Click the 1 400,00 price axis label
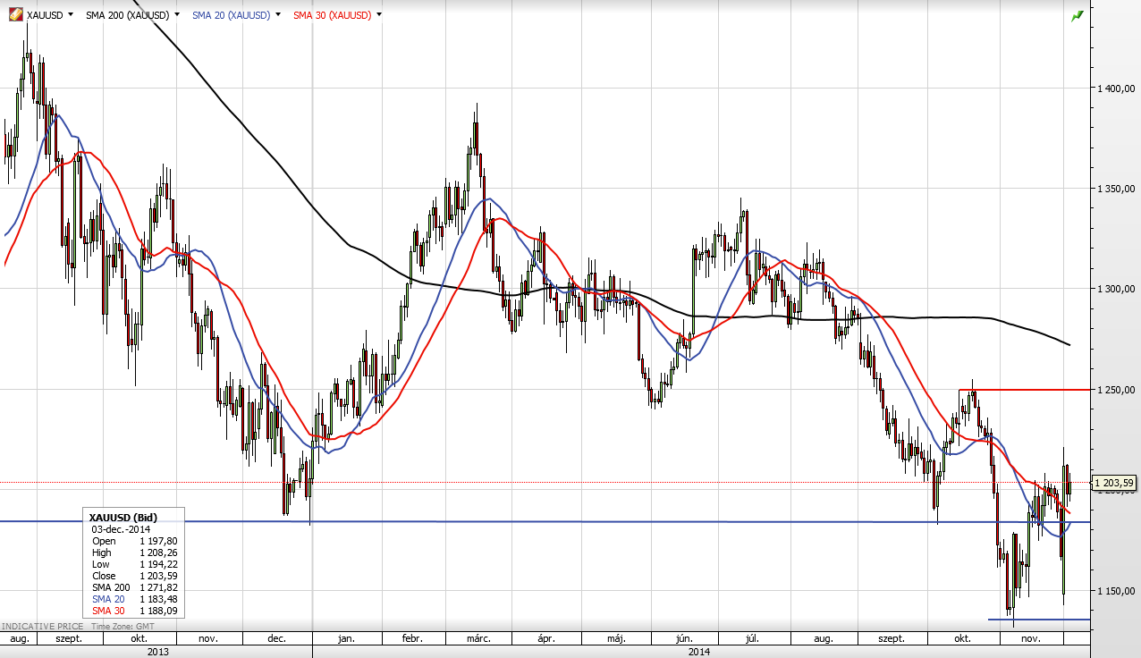 [1116, 88]
